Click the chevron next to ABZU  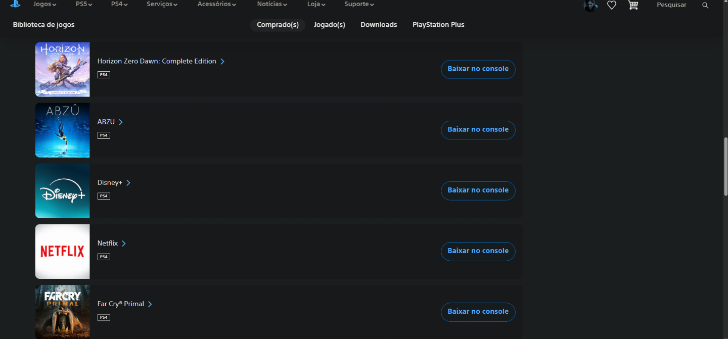(x=121, y=122)
